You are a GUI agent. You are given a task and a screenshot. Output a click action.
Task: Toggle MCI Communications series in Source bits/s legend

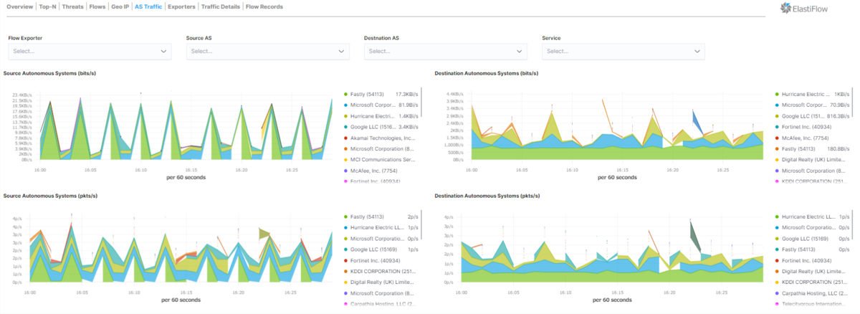[x=381, y=159]
